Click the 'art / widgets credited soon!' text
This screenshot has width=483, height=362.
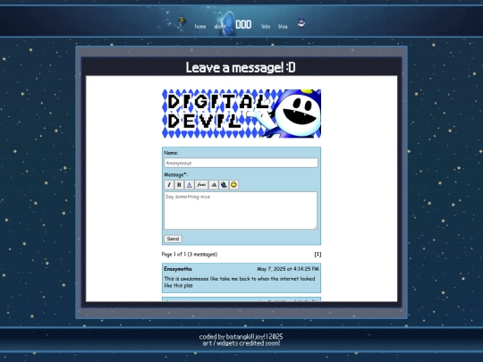click(241, 343)
